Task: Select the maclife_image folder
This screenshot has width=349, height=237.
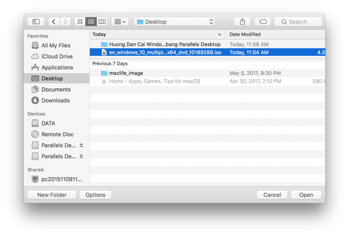Action: [126, 73]
